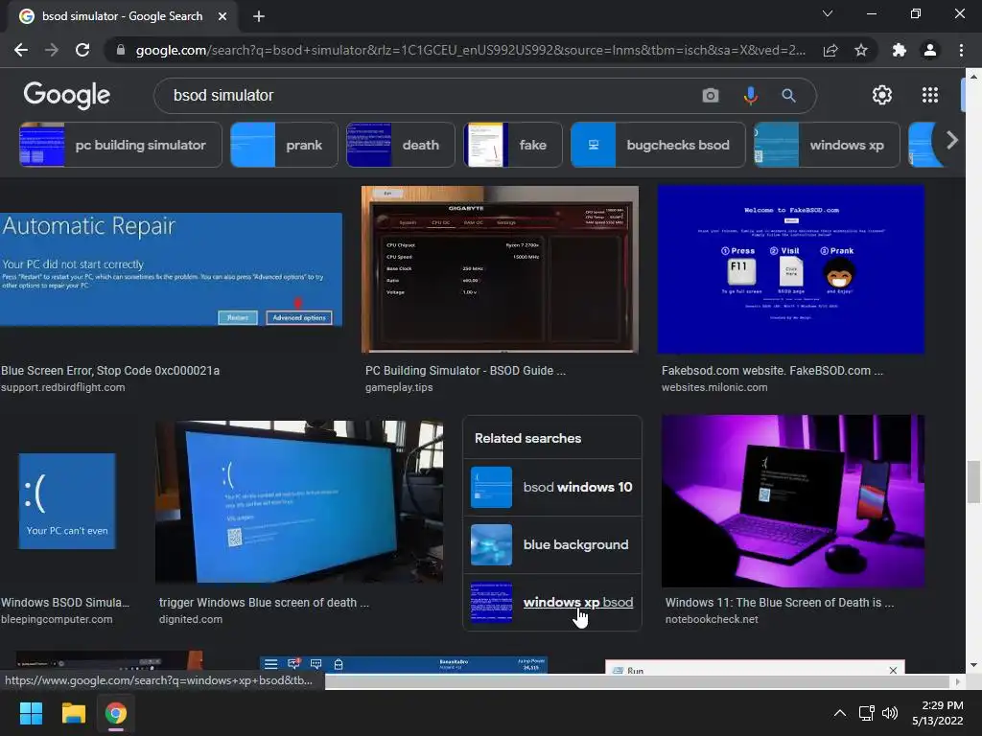Open the 'Your PC can't even' thumbnail

[67, 500]
